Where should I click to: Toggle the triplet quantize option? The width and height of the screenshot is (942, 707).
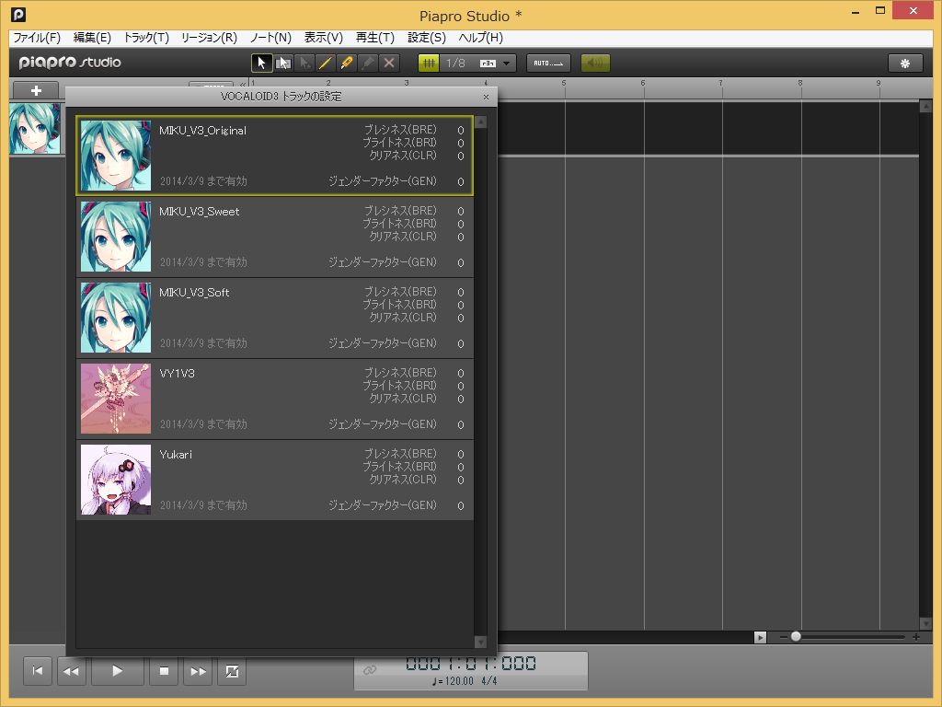[488, 64]
